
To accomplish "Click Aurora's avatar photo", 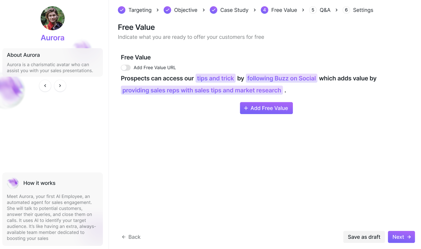I will click(x=52, y=18).
